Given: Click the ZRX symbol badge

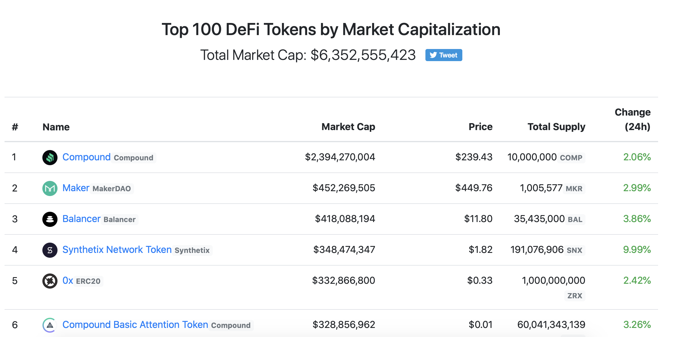Looking at the screenshot, I should point(575,296).
